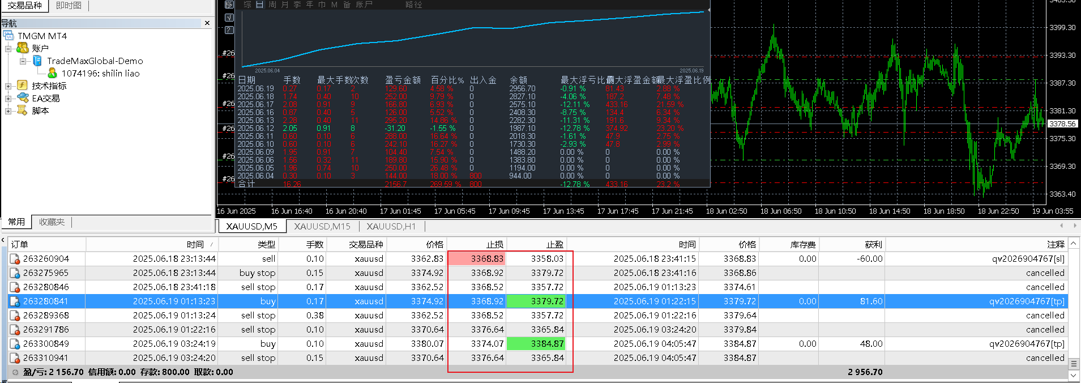Screen dimensions: 1081x383
Task: Open the 收藏夹 favorites tab
Action: pos(52,222)
